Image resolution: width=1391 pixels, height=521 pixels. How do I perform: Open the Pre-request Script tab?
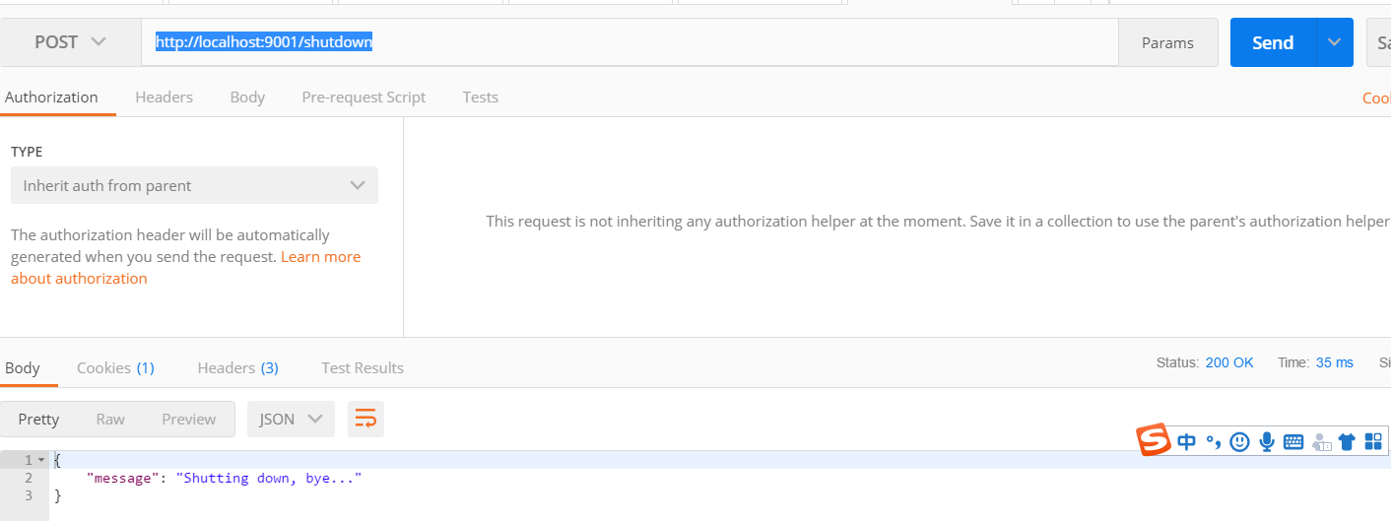coord(364,97)
